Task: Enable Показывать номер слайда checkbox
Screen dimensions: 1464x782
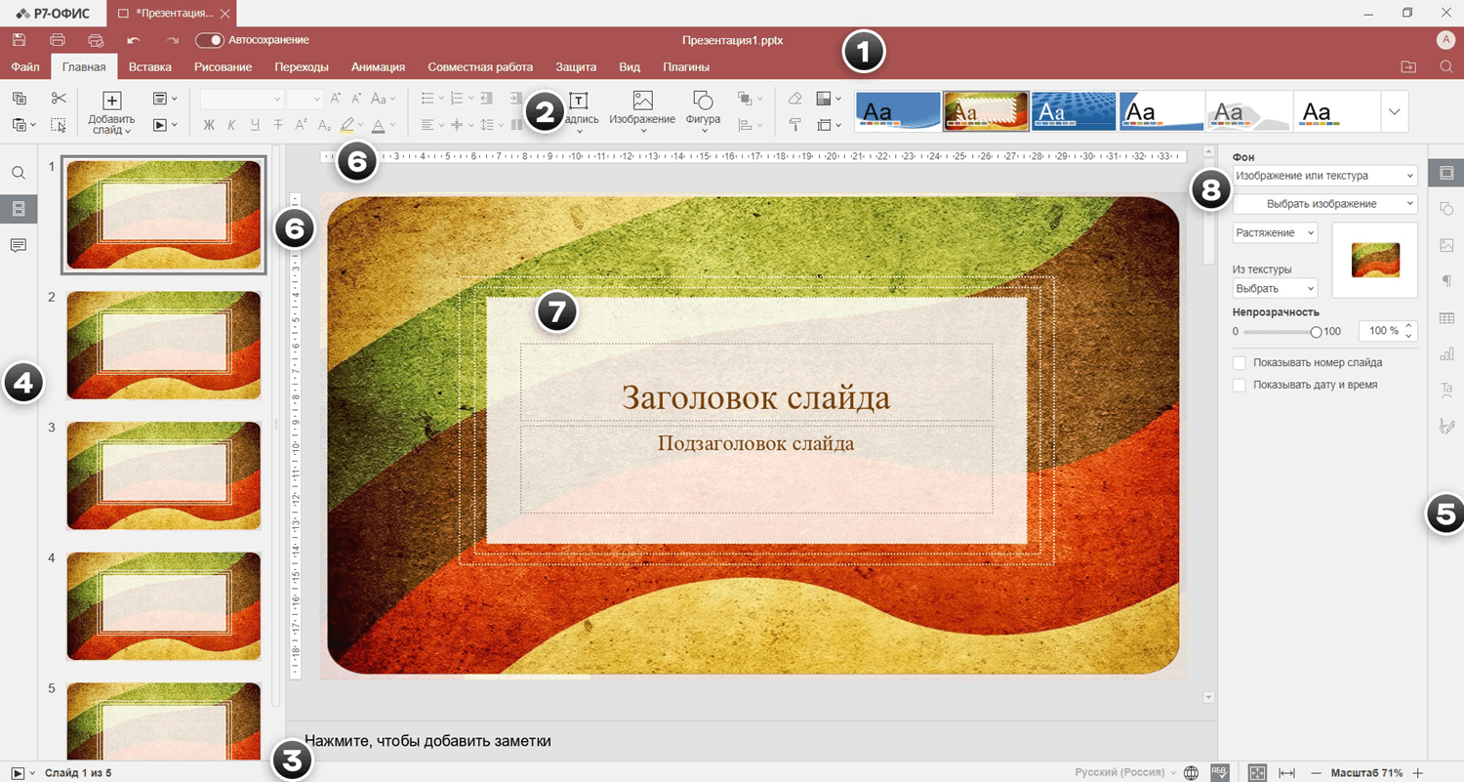Action: point(1240,362)
